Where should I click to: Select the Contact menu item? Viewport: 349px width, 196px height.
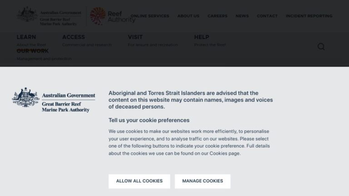(267, 16)
